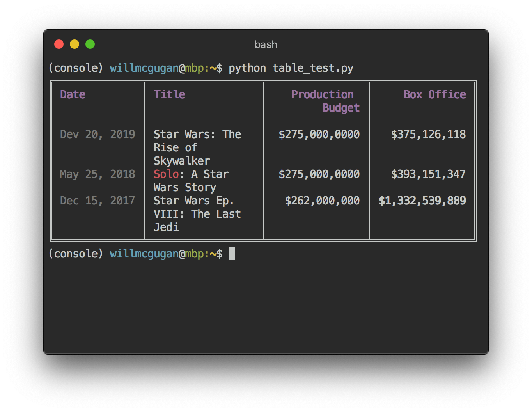Screen dimensions: 532x412
Task: Click the yellow minimize window button
Action: coord(74,44)
